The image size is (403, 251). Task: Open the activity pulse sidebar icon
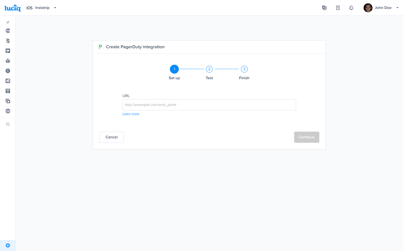8,31
